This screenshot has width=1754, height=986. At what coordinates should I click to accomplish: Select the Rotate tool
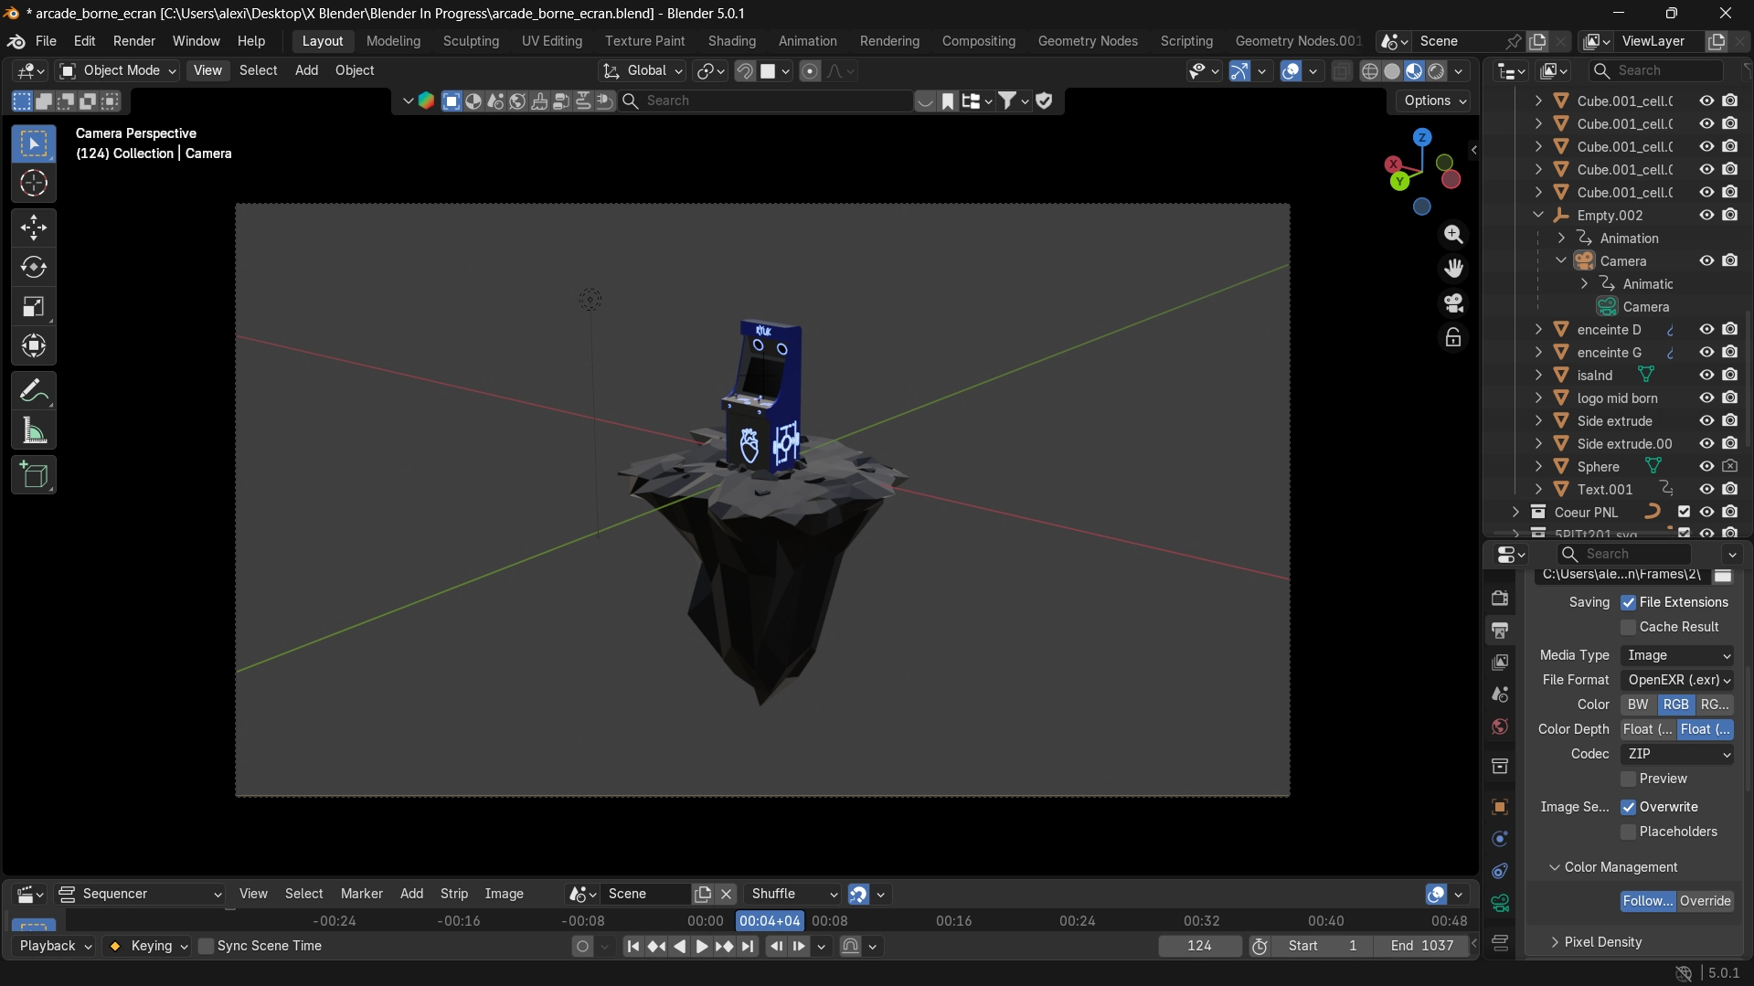(x=34, y=267)
